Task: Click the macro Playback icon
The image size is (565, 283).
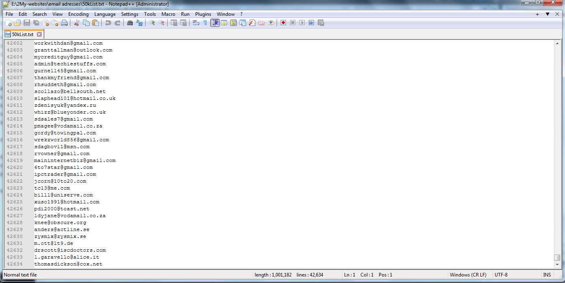Action: [x=302, y=23]
